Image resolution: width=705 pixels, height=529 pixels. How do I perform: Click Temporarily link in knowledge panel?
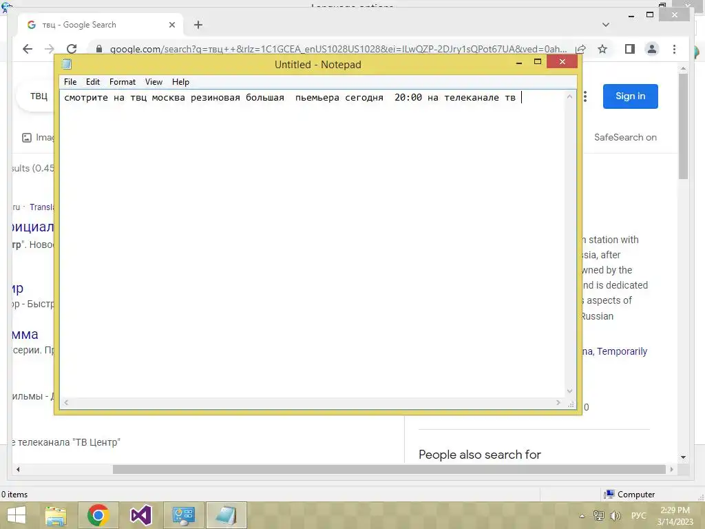tap(622, 351)
